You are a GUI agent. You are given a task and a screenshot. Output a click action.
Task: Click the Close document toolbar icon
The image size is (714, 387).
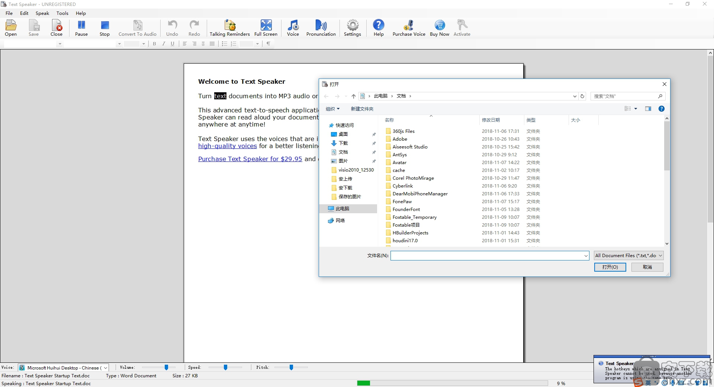[57, 28]
